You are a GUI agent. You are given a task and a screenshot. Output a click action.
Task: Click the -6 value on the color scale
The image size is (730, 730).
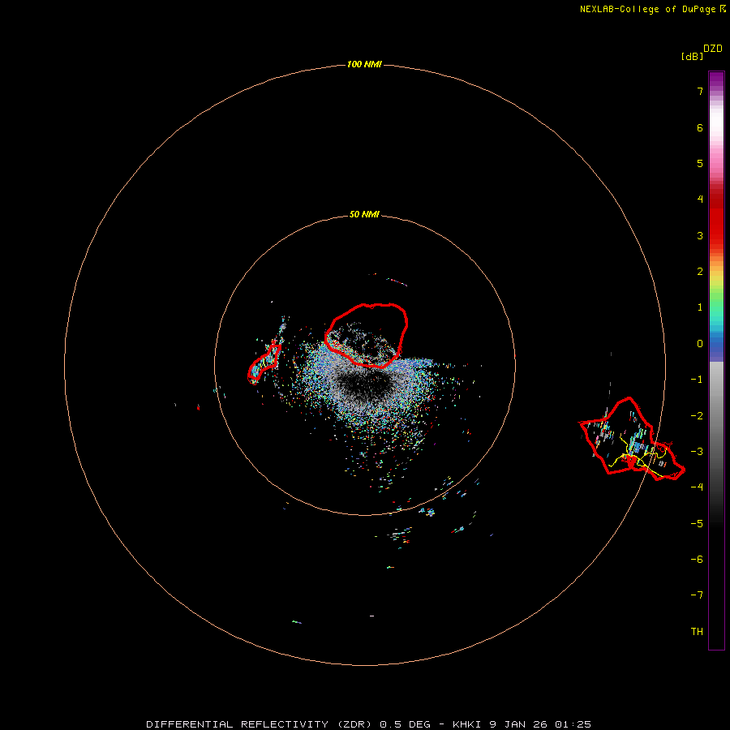pos(697,560)
